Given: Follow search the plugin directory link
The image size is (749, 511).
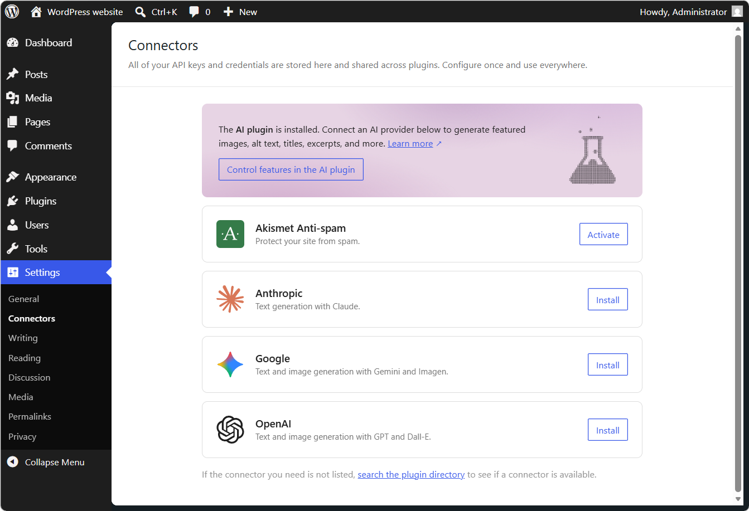Looking at the screenshot, I should (x=411, y=475).
